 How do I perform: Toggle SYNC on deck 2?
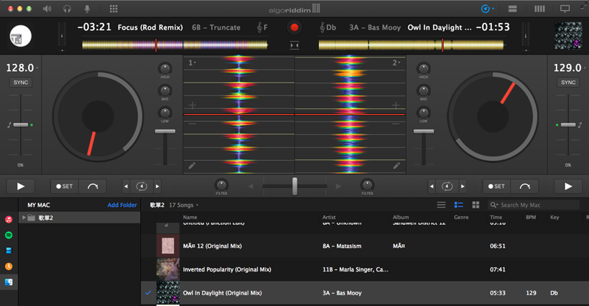[568, 83]
